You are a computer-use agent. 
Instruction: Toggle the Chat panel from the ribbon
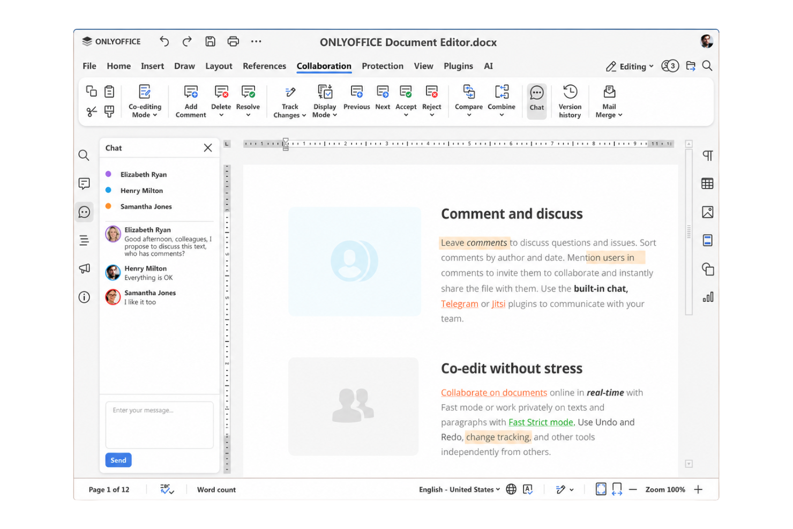point(537,100)
